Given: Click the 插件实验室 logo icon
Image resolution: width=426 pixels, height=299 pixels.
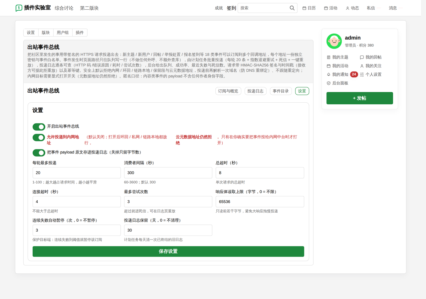Looking at the screenshot, I should (x=19, y=8).
